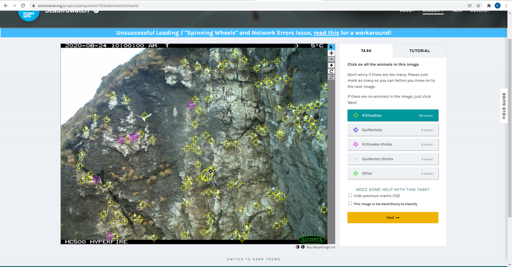This screenshot has height=267, width=512.
Task: Rotate the image with the rotate tool
Action: click(331, 71)
